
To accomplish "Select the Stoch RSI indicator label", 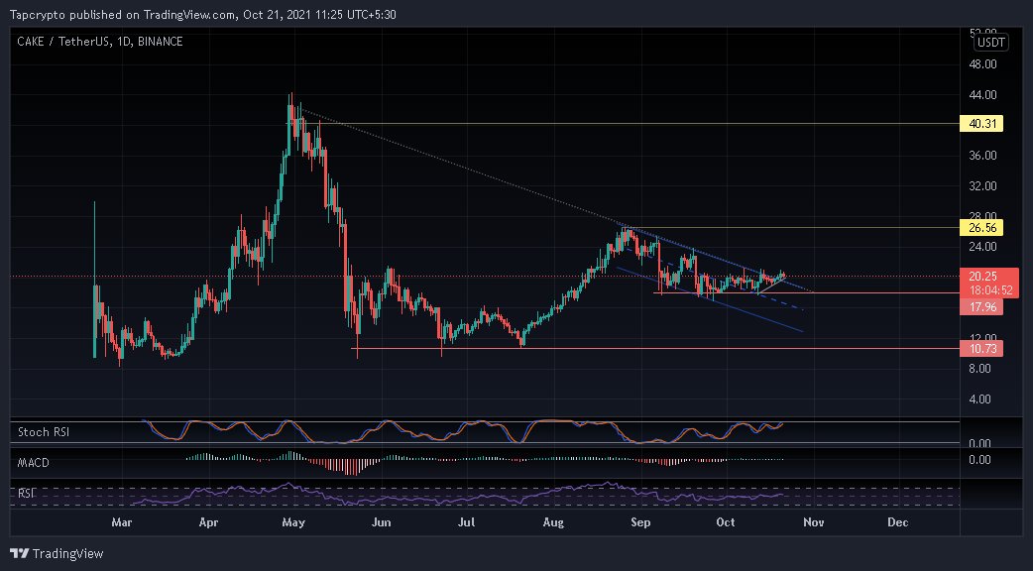I will [42, 432].
